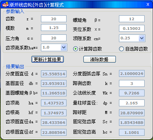Click the 结果输出 group label

pos(15,67)
